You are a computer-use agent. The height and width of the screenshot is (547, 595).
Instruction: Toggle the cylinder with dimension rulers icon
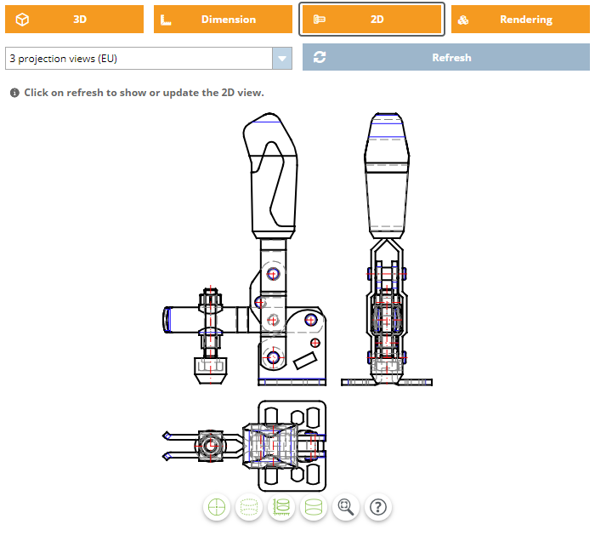[281, 507]
